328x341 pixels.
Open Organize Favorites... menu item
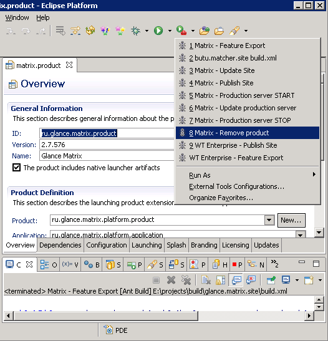click(248, 198)
